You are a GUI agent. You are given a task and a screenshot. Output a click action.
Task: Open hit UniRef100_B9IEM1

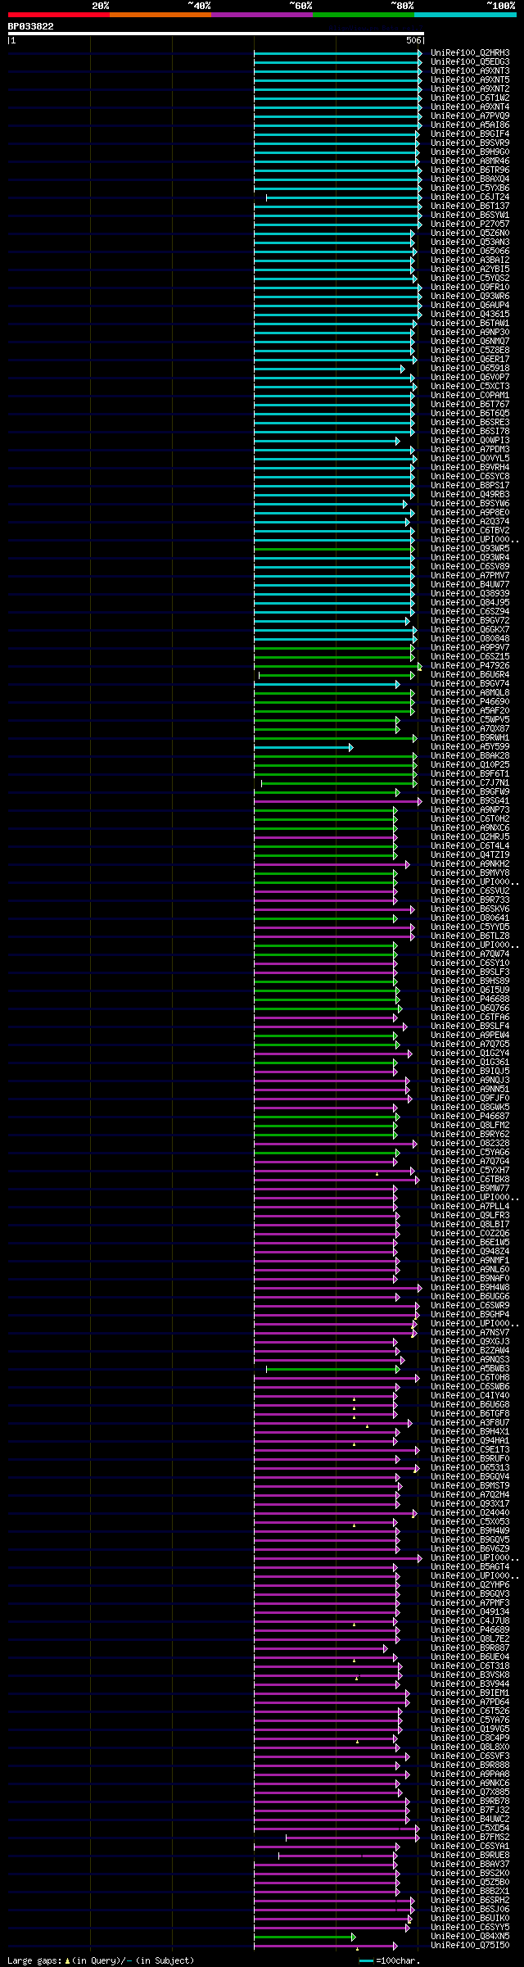pyautogui.click(x=470, y=1693)
